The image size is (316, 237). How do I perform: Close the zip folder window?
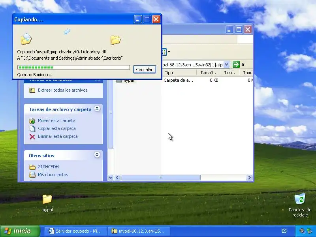click(248, 30)
